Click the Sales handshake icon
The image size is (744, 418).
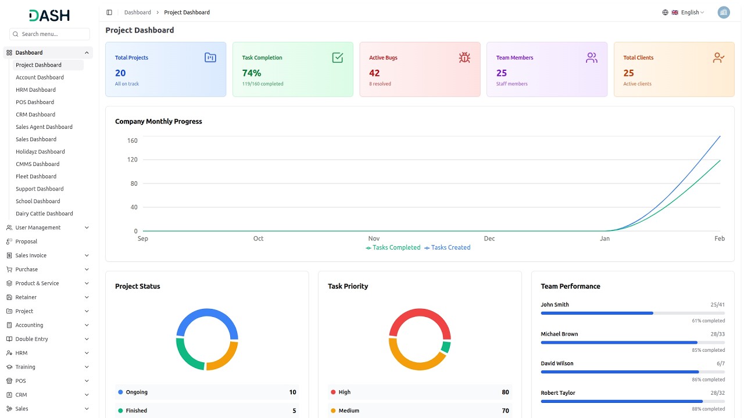coord(9,409)
